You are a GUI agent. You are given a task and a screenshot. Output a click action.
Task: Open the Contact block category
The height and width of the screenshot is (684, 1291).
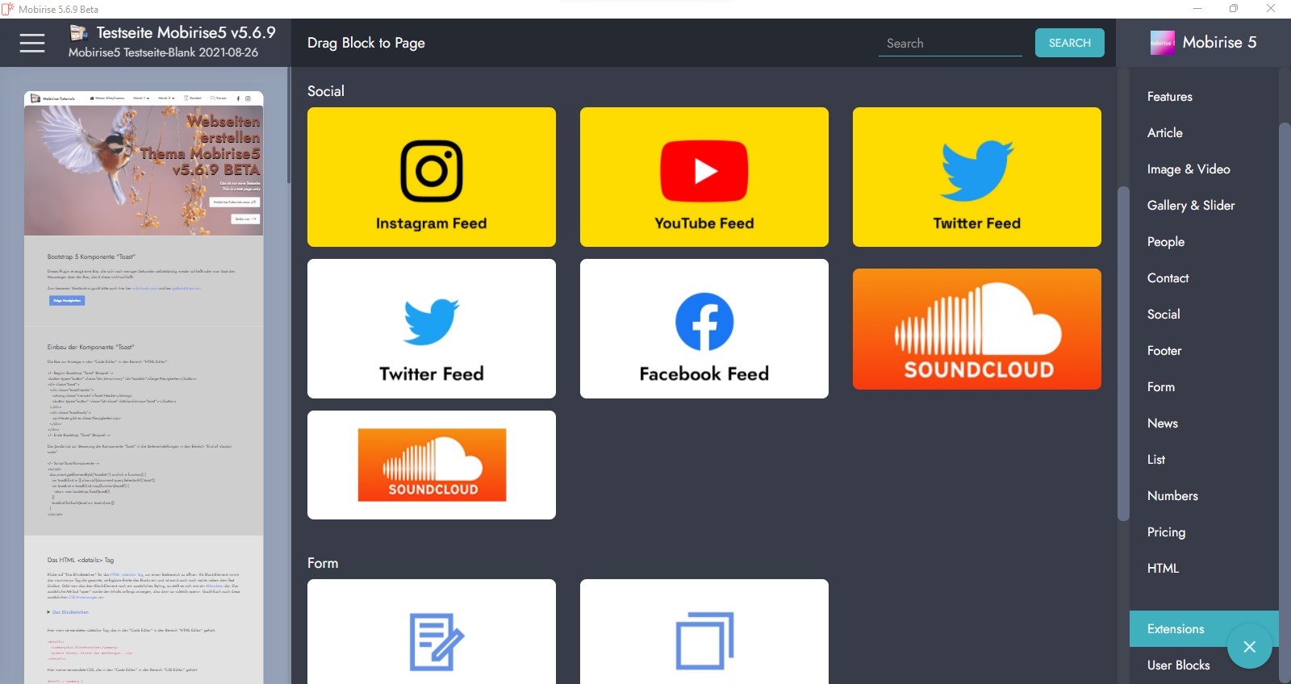1168,278
